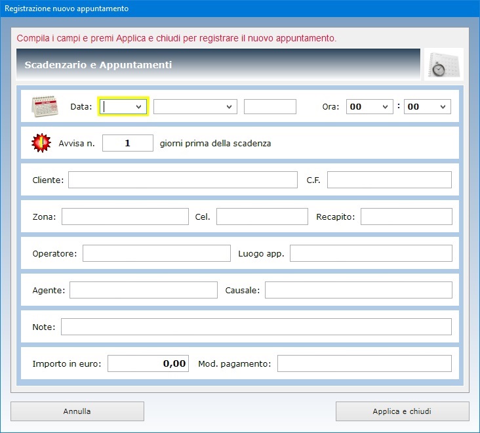Focus the Importo in euro field
480x433 pixels.
[148, 363]
